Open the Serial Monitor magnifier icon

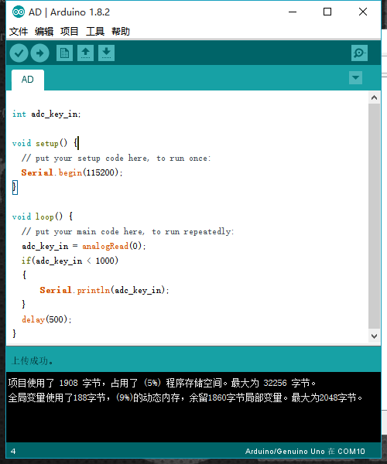click(x=359, y=53)
